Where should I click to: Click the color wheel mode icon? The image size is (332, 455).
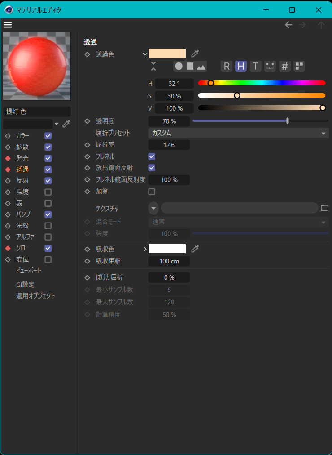[179, 67]
